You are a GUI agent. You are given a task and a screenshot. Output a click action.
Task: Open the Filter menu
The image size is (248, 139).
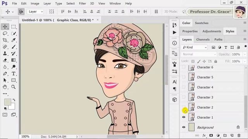click(83, 3)
